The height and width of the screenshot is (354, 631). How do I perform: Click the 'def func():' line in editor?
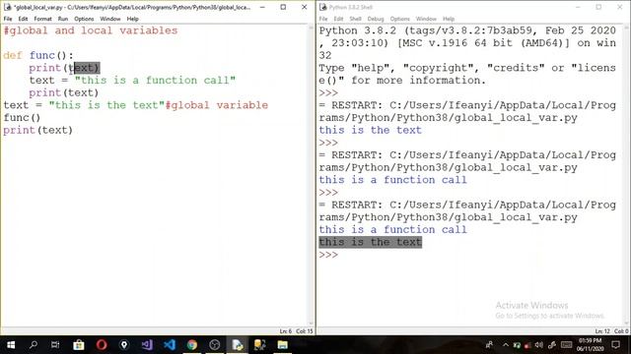[38, 55]
